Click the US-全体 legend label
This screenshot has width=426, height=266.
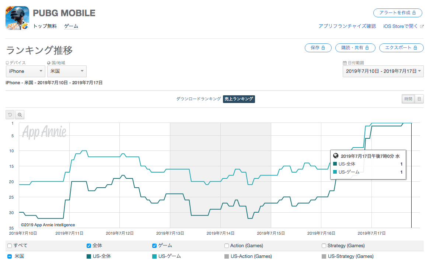(102, 256)
